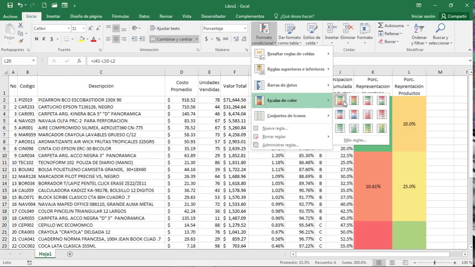This screenshot has height=267, width=475.
Task: Increase font size with the larger A icon
Action: click(x=91, y=29)
